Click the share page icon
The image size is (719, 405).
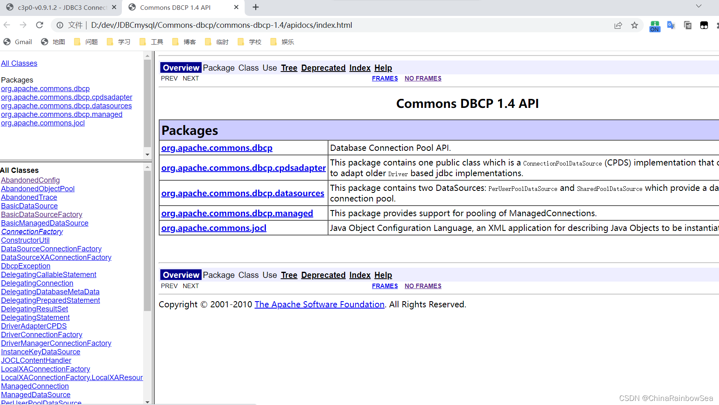pyautogui.click(x=618, y=25)
